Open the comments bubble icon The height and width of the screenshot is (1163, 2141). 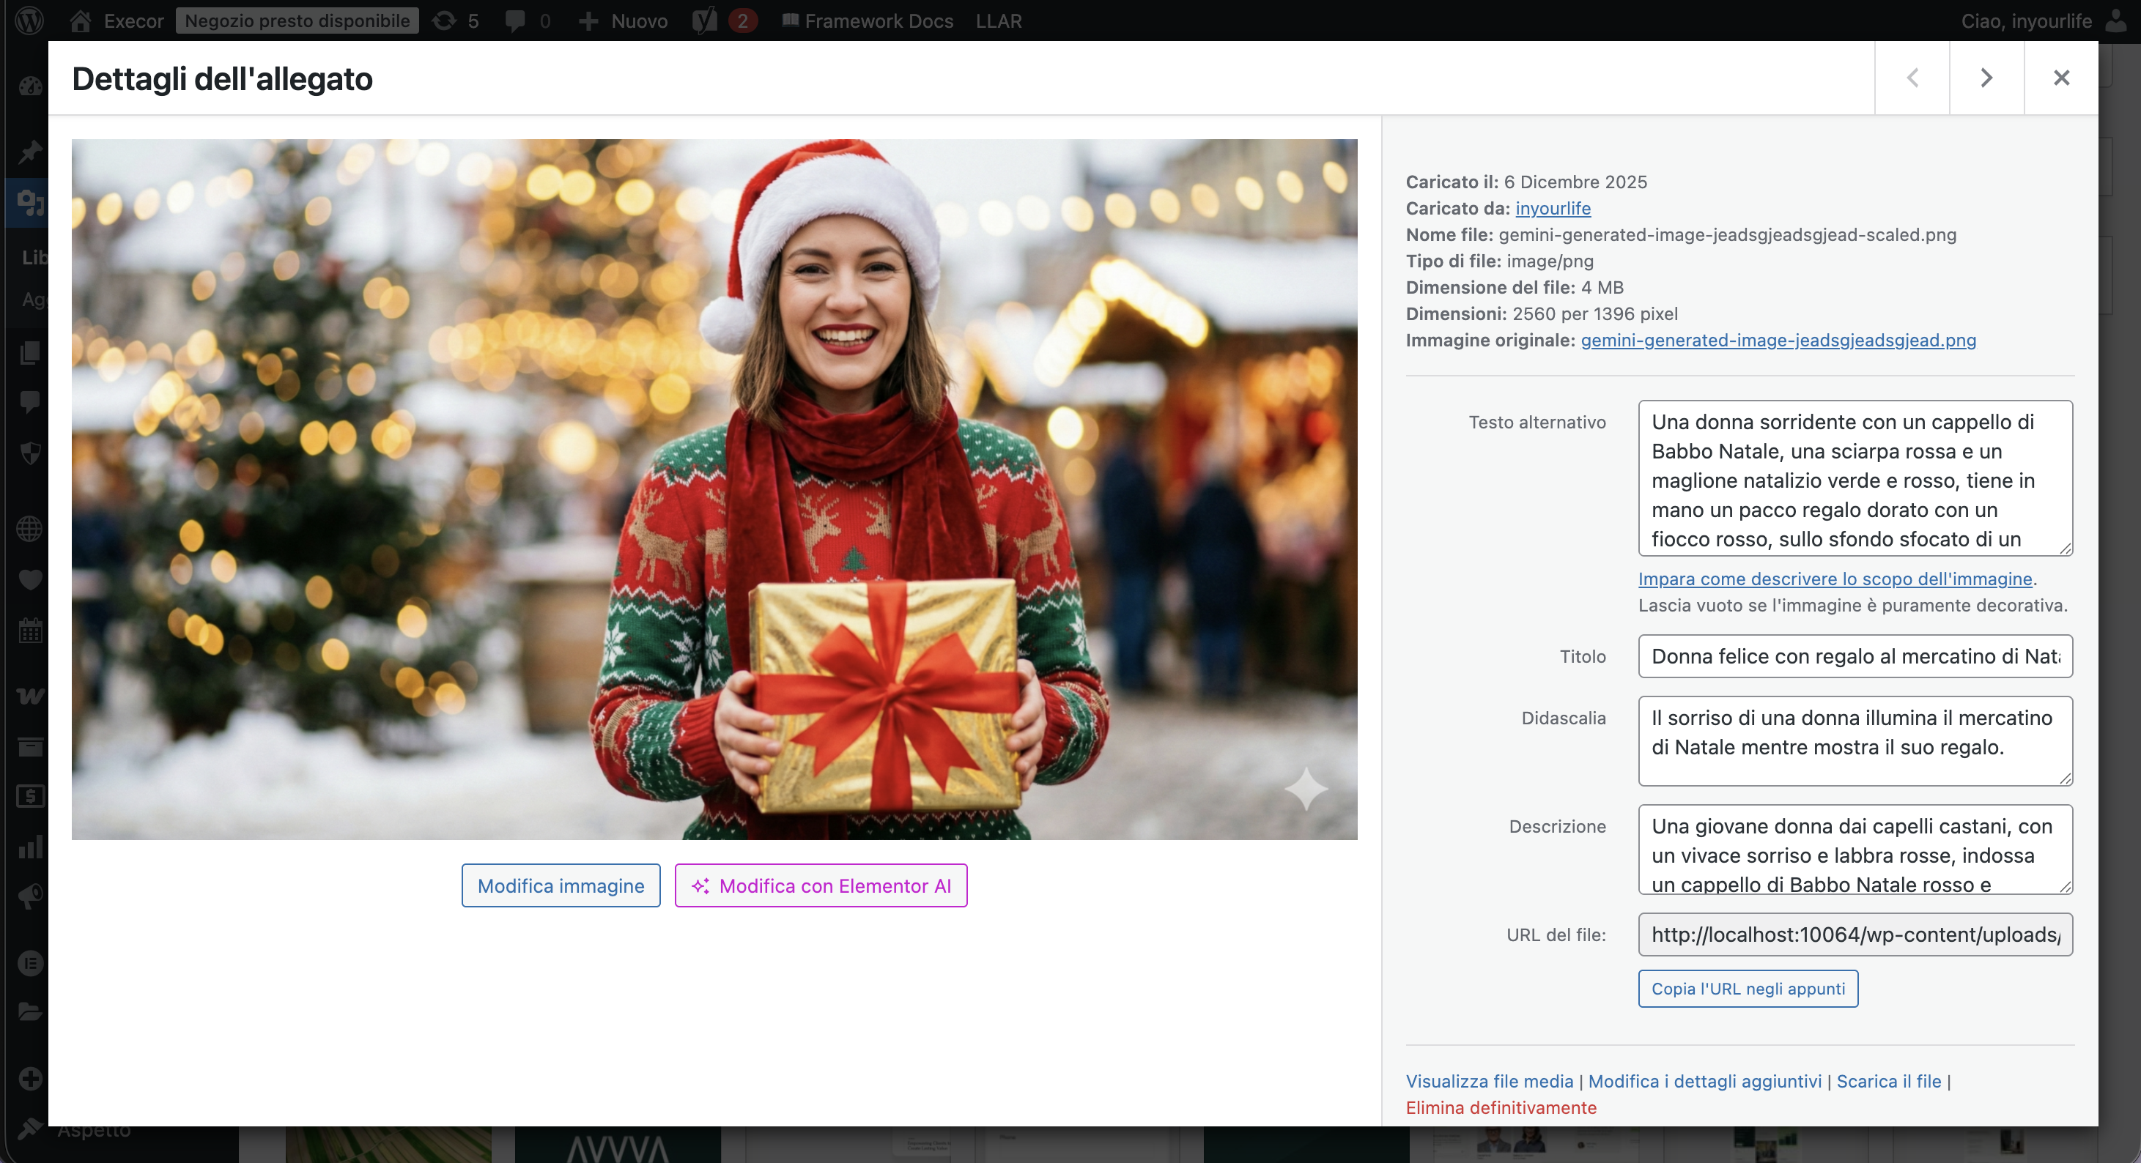pos(516,20)
